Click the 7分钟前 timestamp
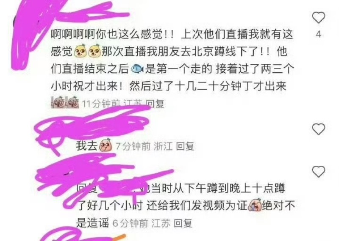The height and width of the screenshot is (241, 339). [x=133, y=146]
